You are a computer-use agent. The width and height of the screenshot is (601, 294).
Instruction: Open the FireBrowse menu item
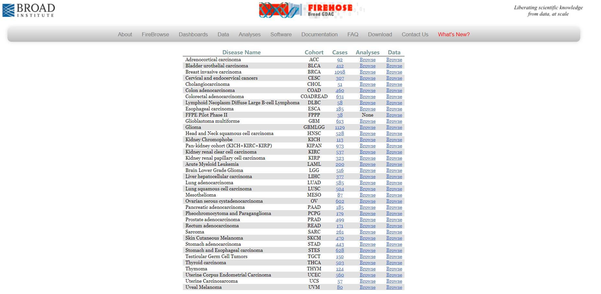(155, 34)
